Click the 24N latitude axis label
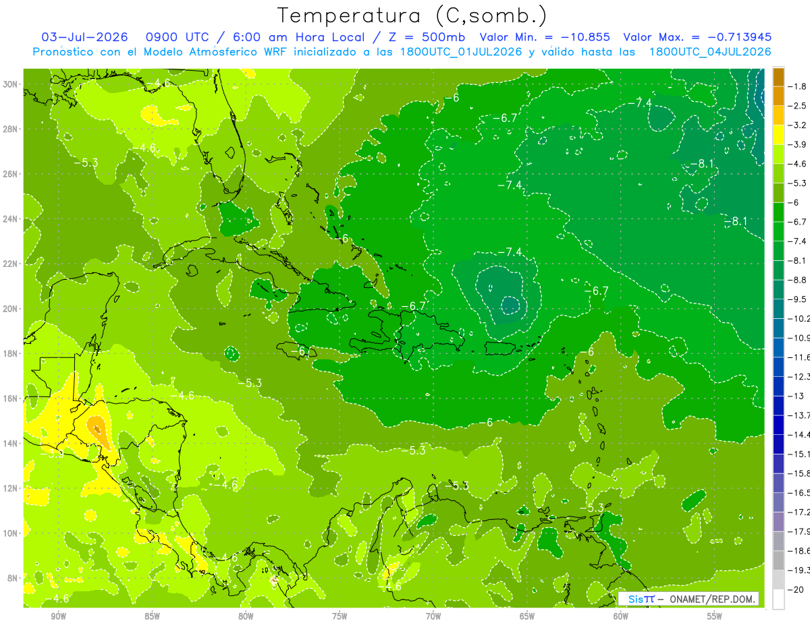Screen dimensions: 810x625 (x=10, y=219)
